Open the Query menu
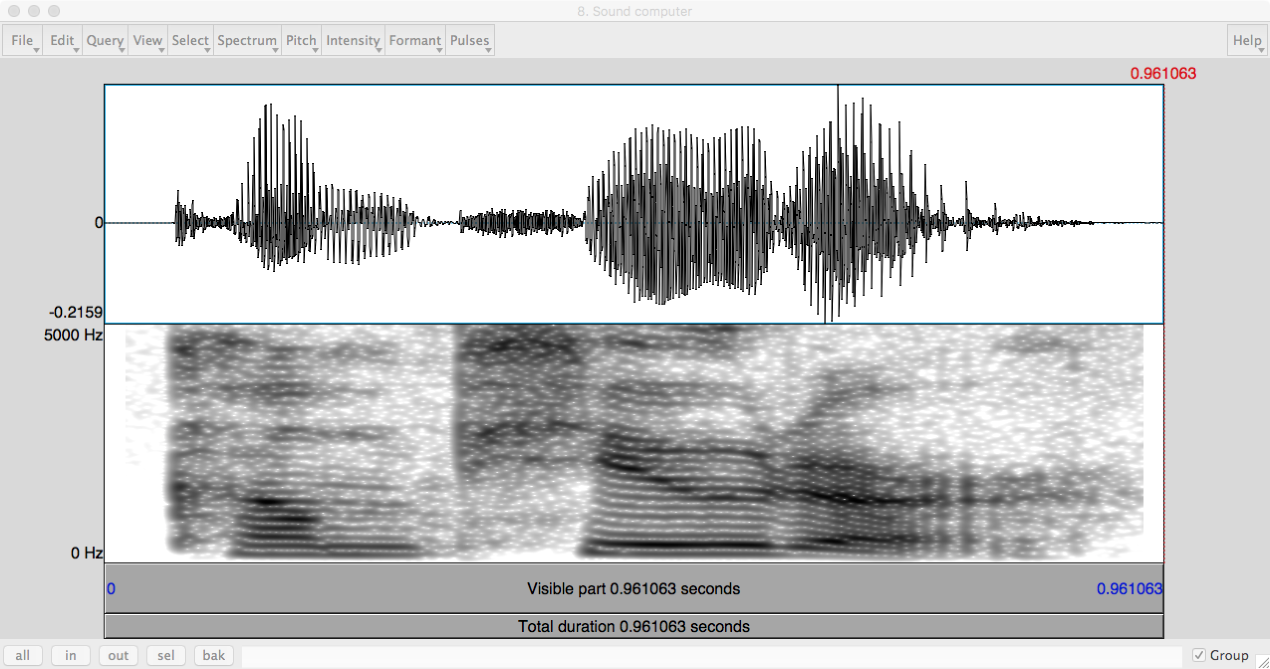Image resolution: width=1270 pixels, height=669 pixels. 105,40
